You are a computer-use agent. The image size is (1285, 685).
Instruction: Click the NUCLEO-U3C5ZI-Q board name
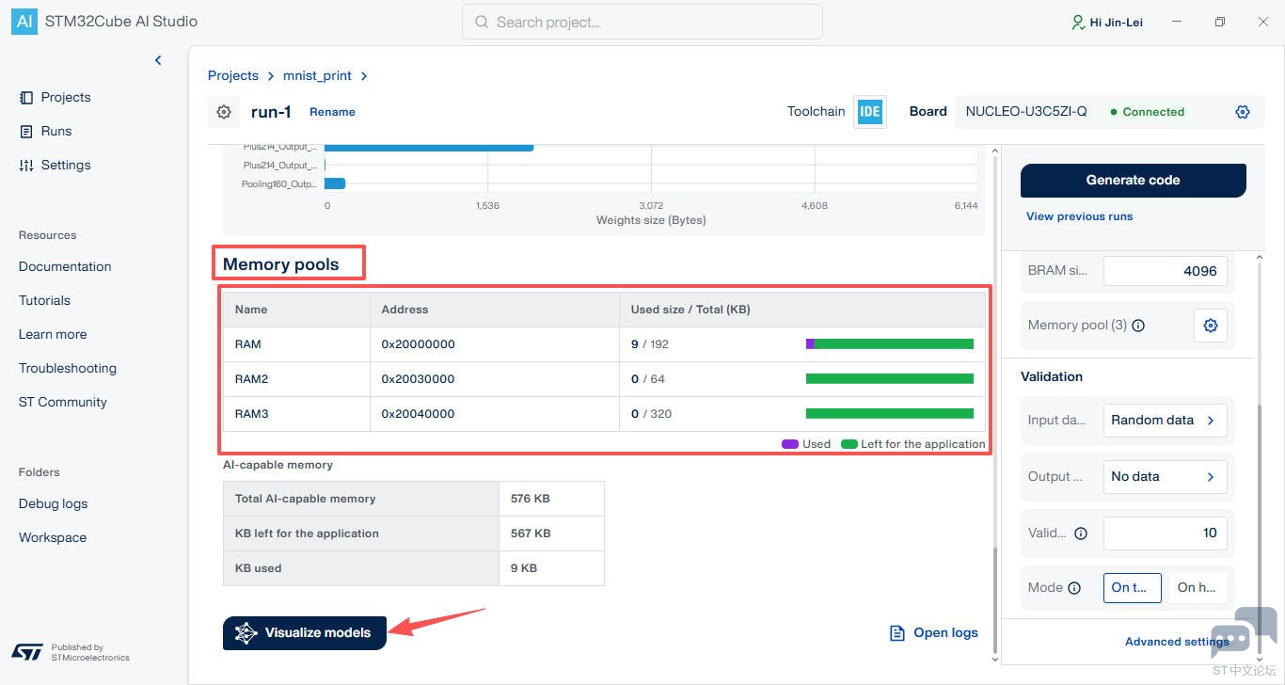click(1026, 112)
